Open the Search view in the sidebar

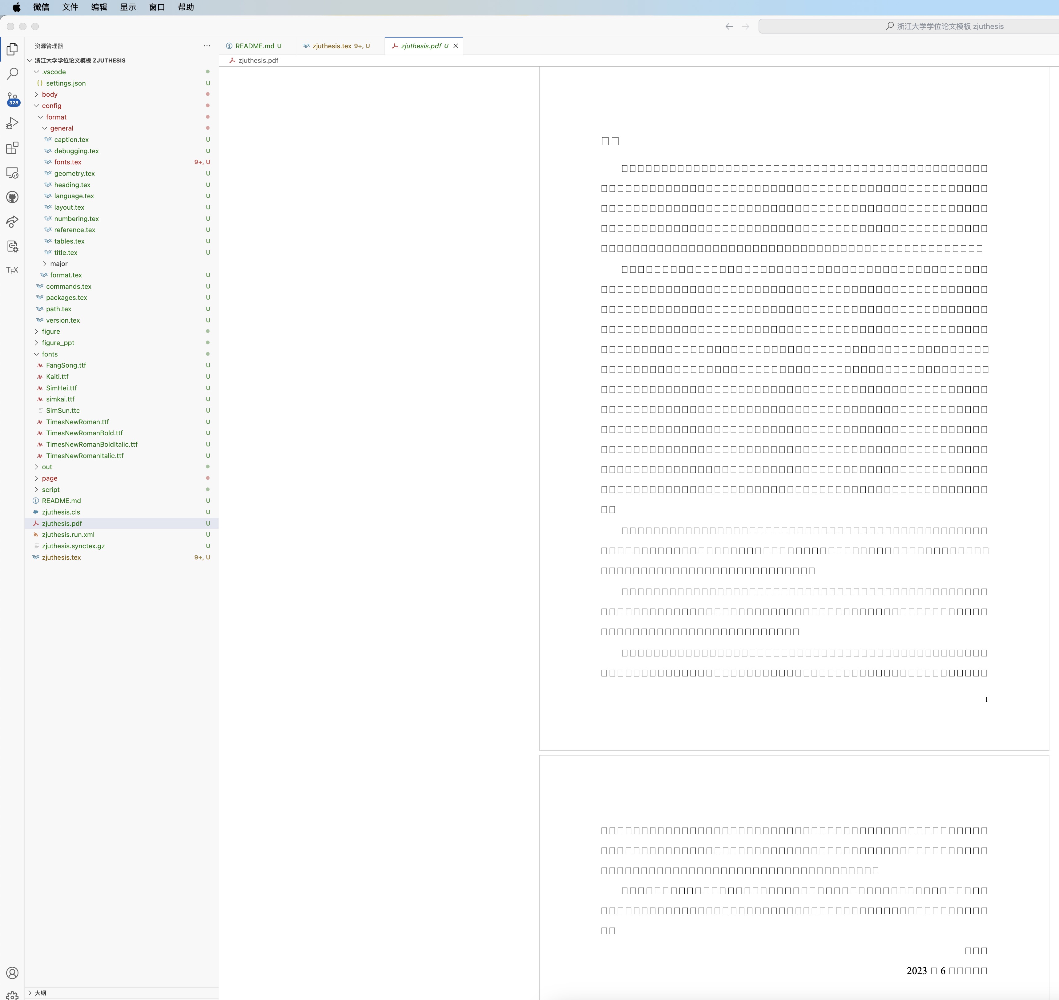pos(12,74)
